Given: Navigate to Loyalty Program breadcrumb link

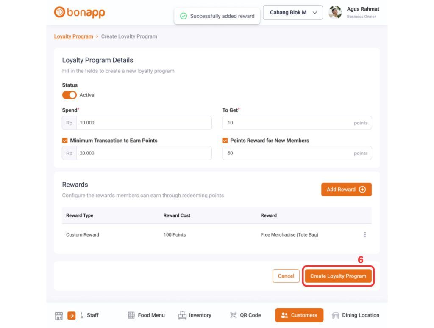Looking at the screenshot, I should 73,36.
